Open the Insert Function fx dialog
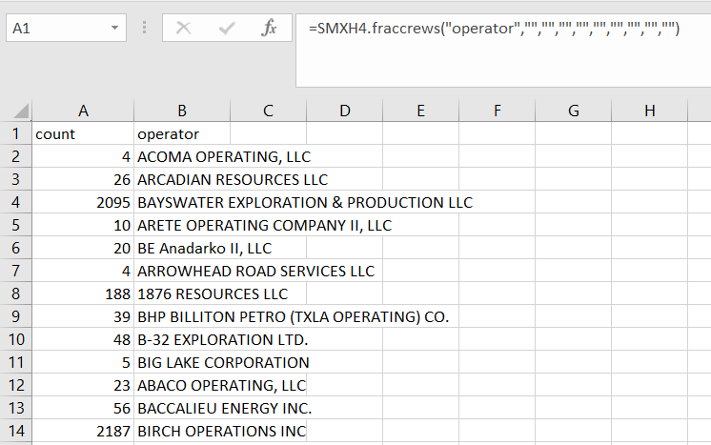The image size is (711, 445). 269,28
